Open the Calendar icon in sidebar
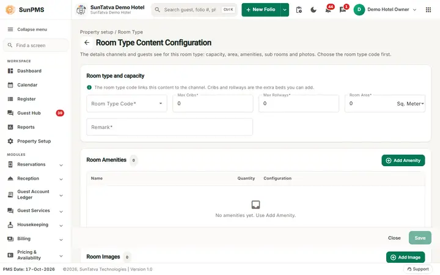The width and height of the screenshot is (440, 275). [x=10, y=85]
